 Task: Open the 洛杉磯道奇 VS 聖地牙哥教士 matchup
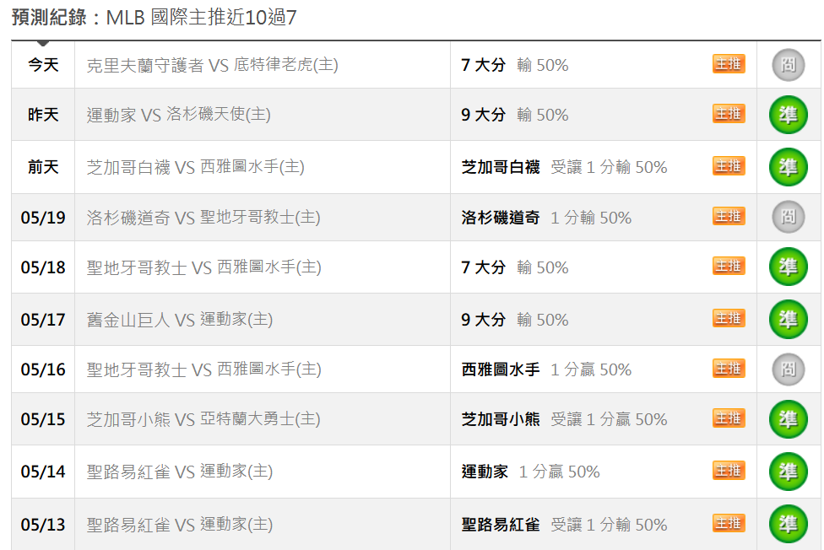(203, 217)
